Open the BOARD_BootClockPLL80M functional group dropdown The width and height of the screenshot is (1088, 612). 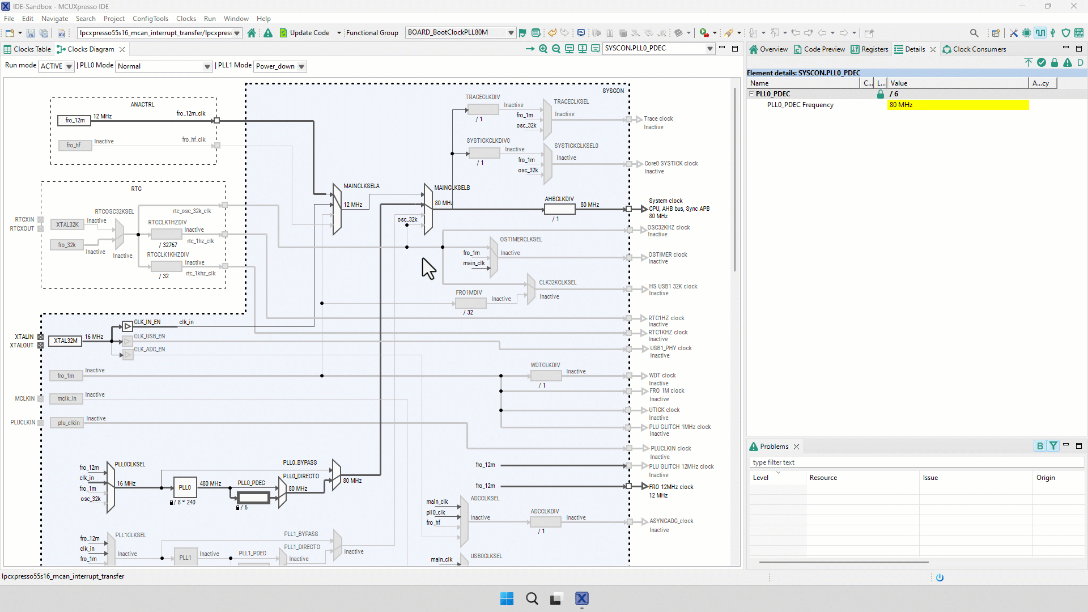(460, 32)
